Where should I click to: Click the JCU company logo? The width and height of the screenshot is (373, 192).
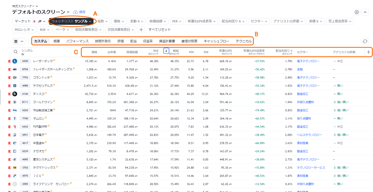click(x=15, y=176)
